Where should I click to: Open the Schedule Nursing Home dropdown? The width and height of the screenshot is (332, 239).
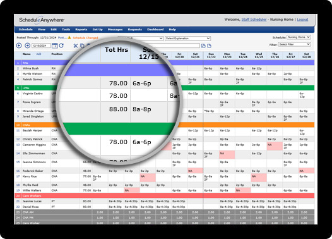pyautogui.click(x=299, y=37)
